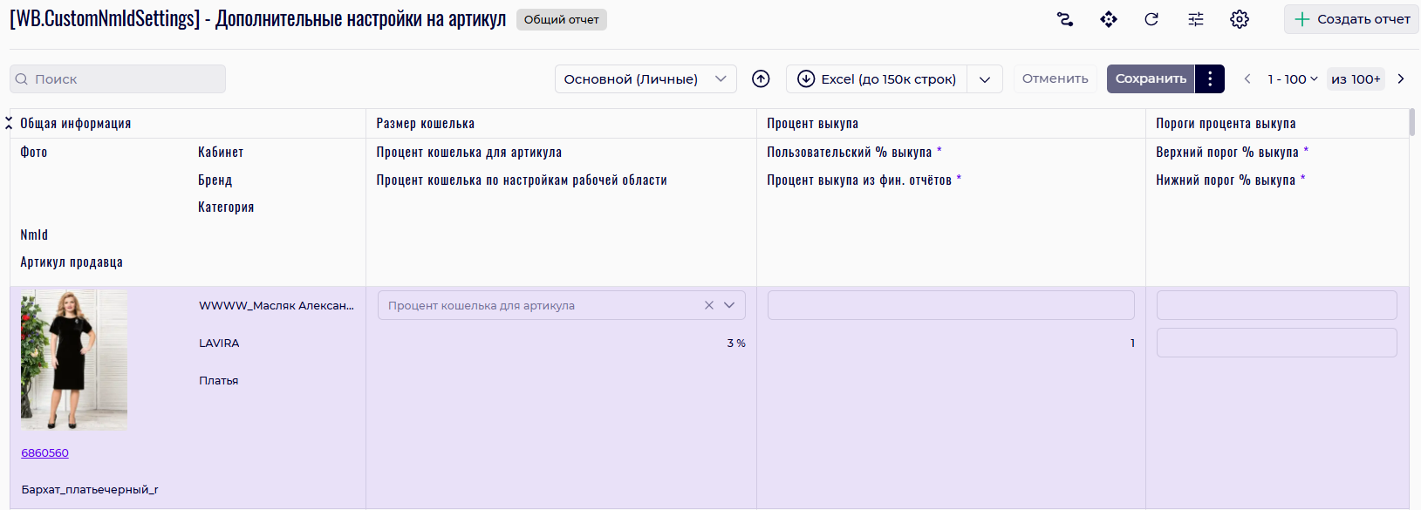Open the three-dot menu beside Сохранить
This screenshot has height=510, width=1421.
tap(1210, 79)
